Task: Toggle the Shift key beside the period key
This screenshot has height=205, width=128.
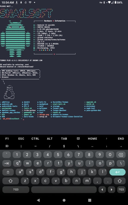Action: click(120, 181)
